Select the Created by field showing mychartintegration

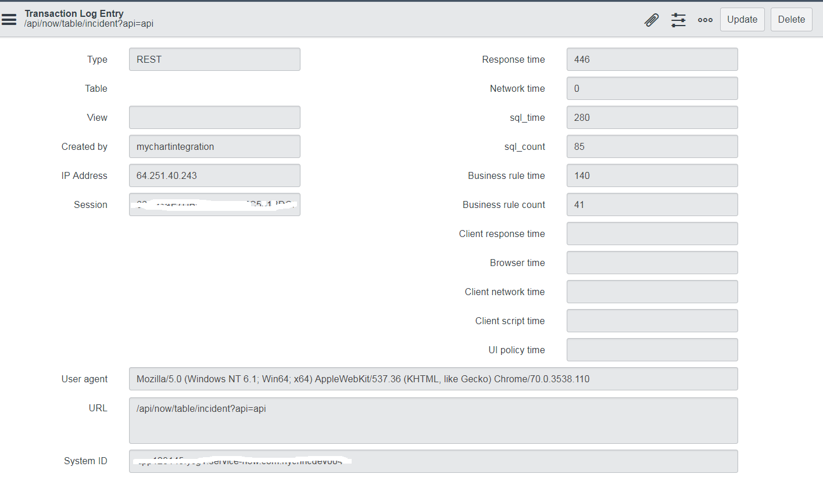click(x=214, y=146)
